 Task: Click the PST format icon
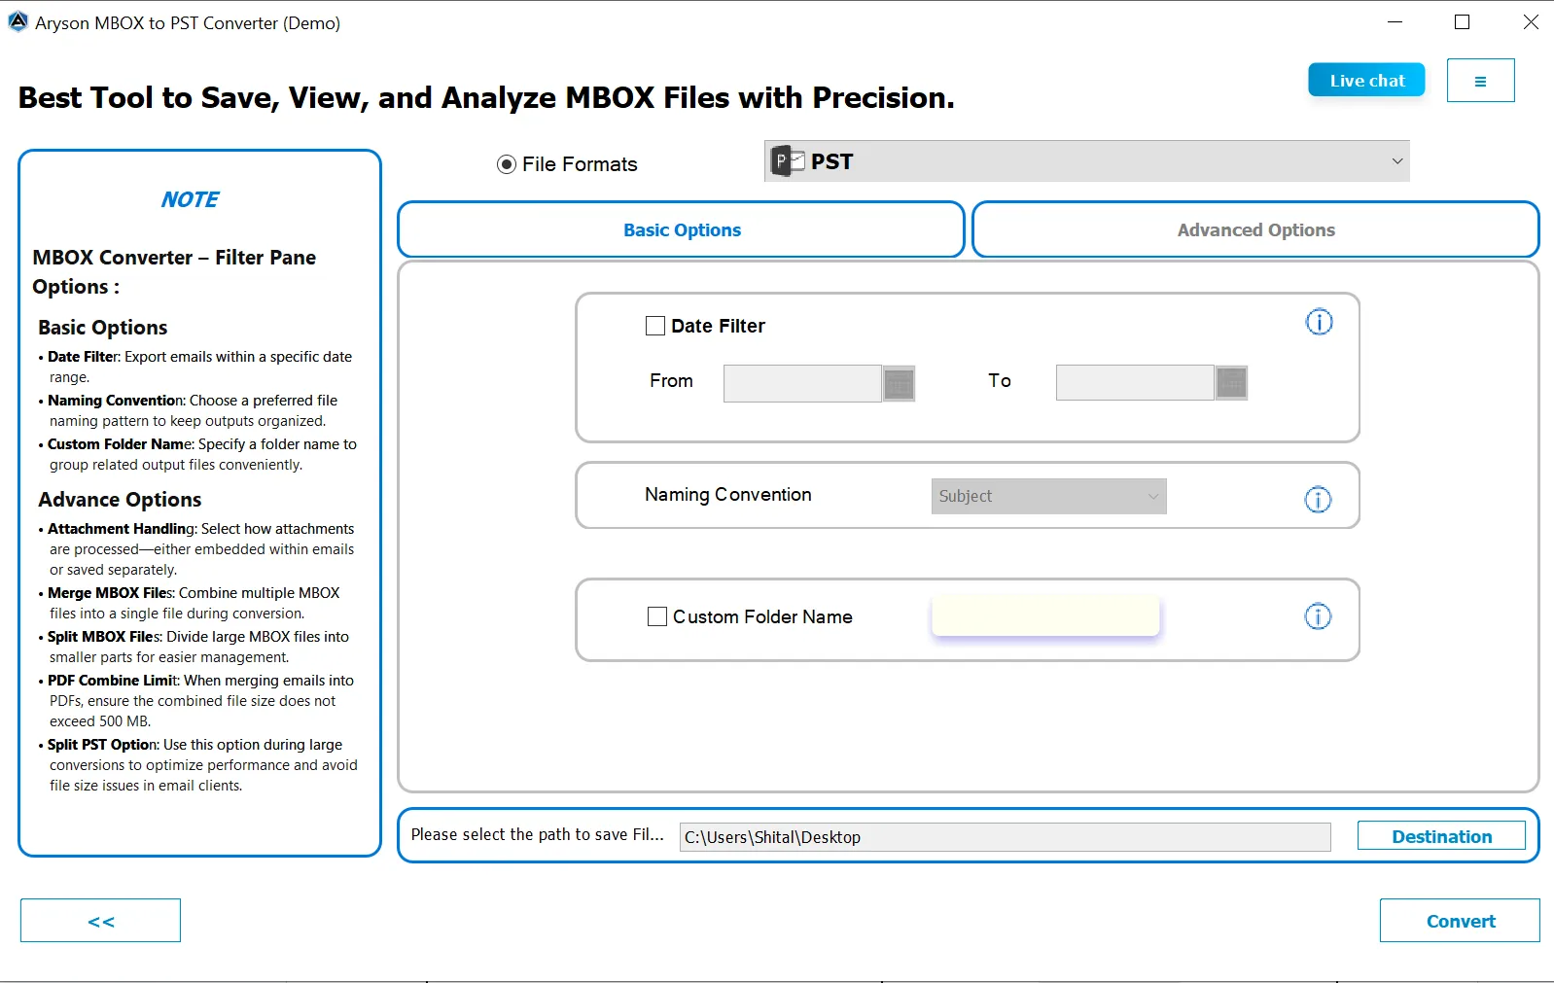(788, 161)
